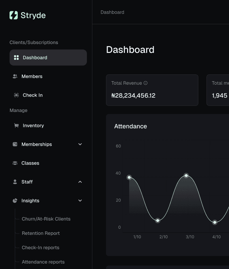Click the Clients/Subscriptions section label
This screenshot has width=229, height=269.
click(x=34, y=42)
